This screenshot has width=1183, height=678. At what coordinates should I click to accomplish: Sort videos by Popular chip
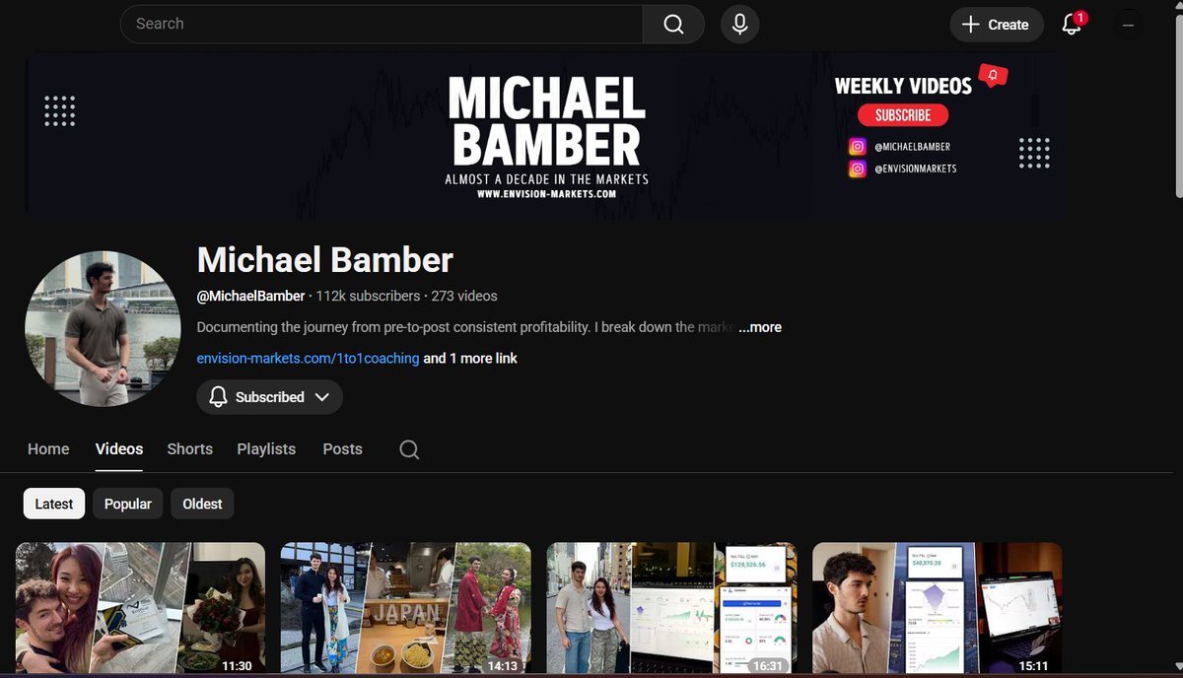pos(128,504)
